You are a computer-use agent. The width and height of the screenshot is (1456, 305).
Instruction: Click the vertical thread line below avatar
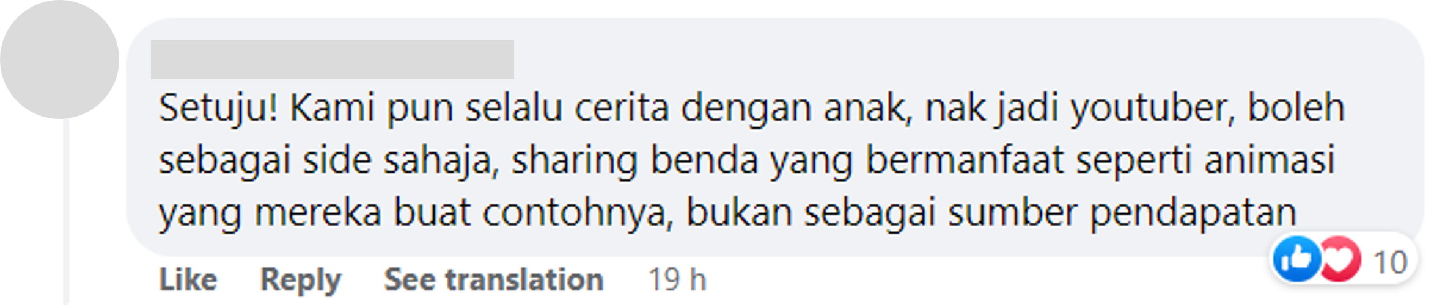[x=66, y=212]
